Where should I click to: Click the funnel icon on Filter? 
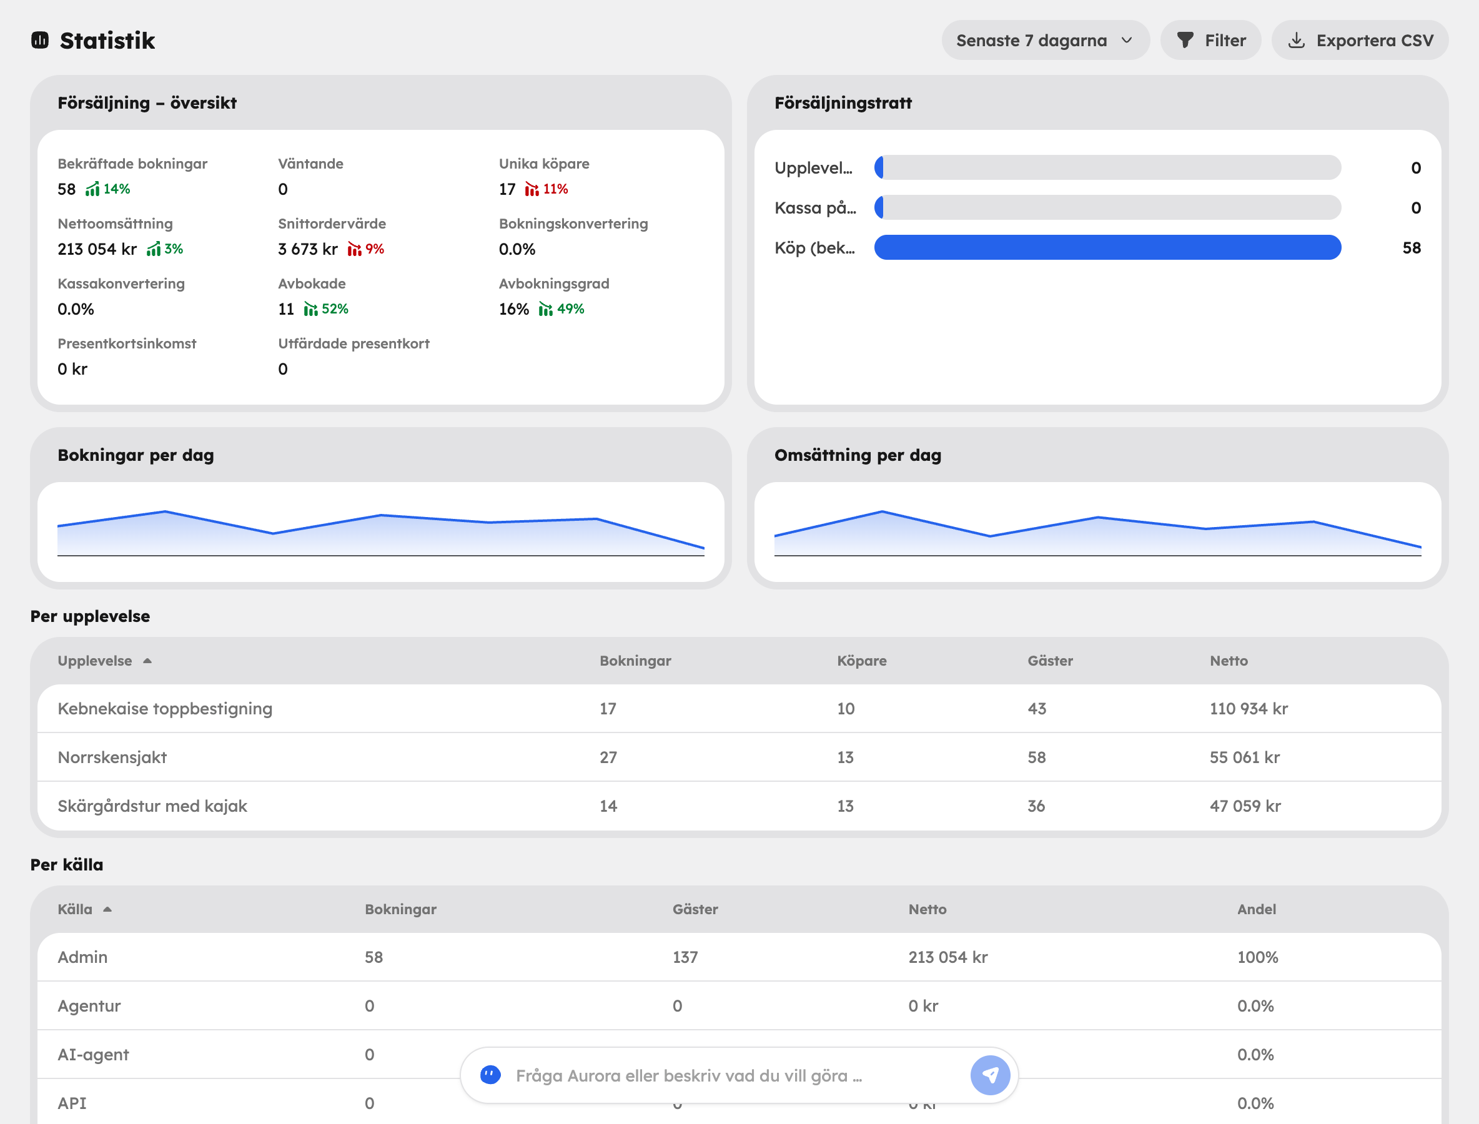click(1185, 40)
